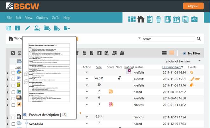This screenshot has width=210, height=128.
Task: Click the search magnifier icon
Action: [199, 39]
